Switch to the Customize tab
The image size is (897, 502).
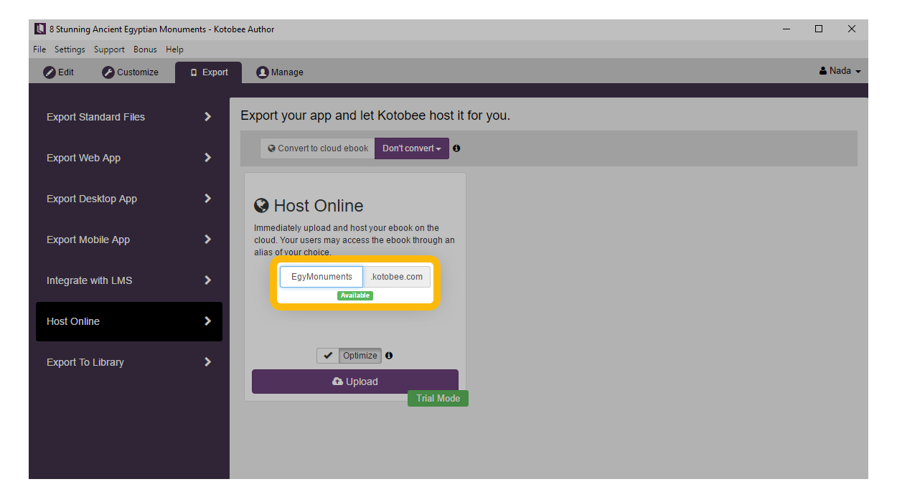[131, 72]
